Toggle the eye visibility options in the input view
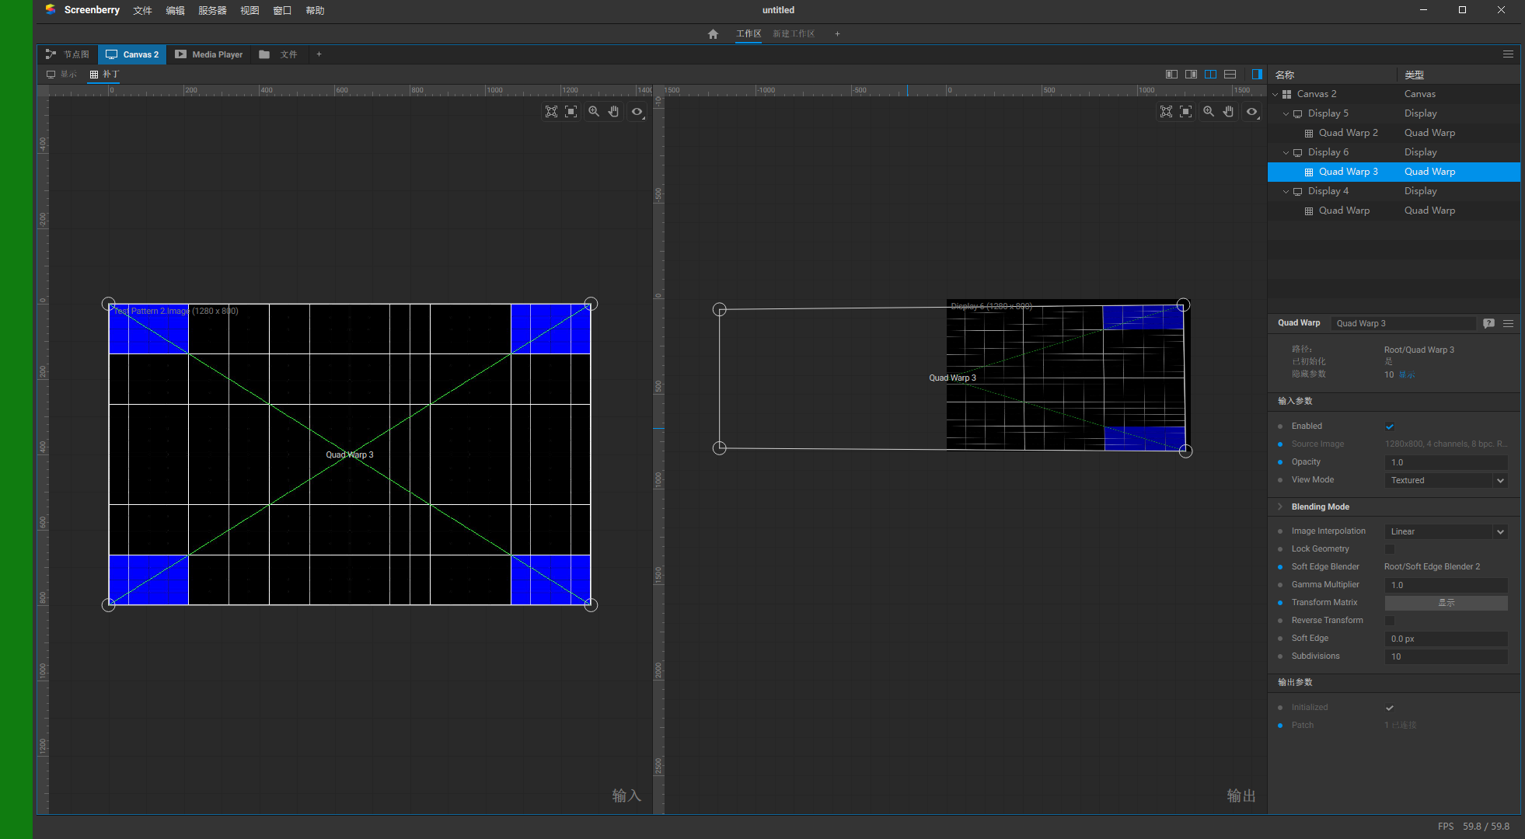The height and width of the screenshot is (839, 1525). point(637,112)
